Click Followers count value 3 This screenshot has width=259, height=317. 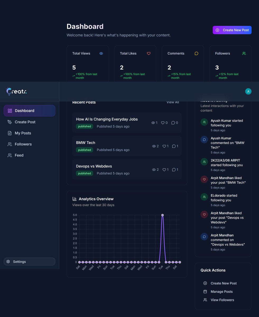click(217, 68)
